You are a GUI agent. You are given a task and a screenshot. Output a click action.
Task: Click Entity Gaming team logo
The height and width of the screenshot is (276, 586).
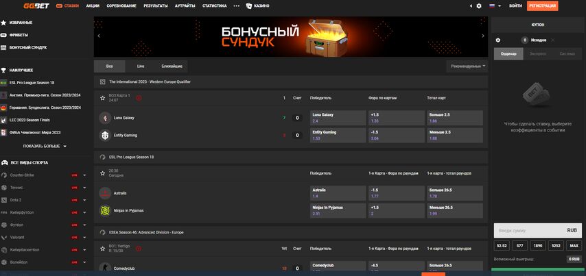(x=105, y=135)
